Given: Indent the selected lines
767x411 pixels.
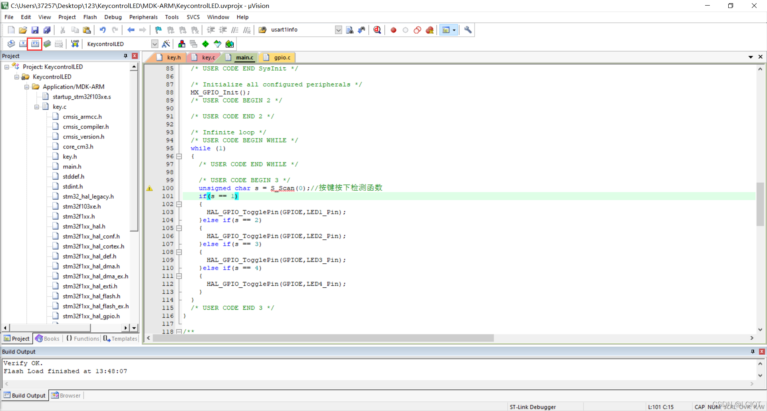Looking at the screenshot, I should click(x=211, y=30).
